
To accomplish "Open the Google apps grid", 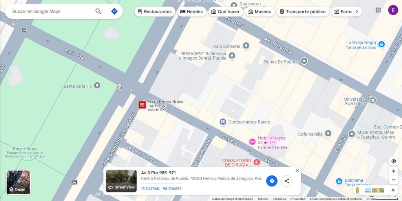I will coord(378,10).
